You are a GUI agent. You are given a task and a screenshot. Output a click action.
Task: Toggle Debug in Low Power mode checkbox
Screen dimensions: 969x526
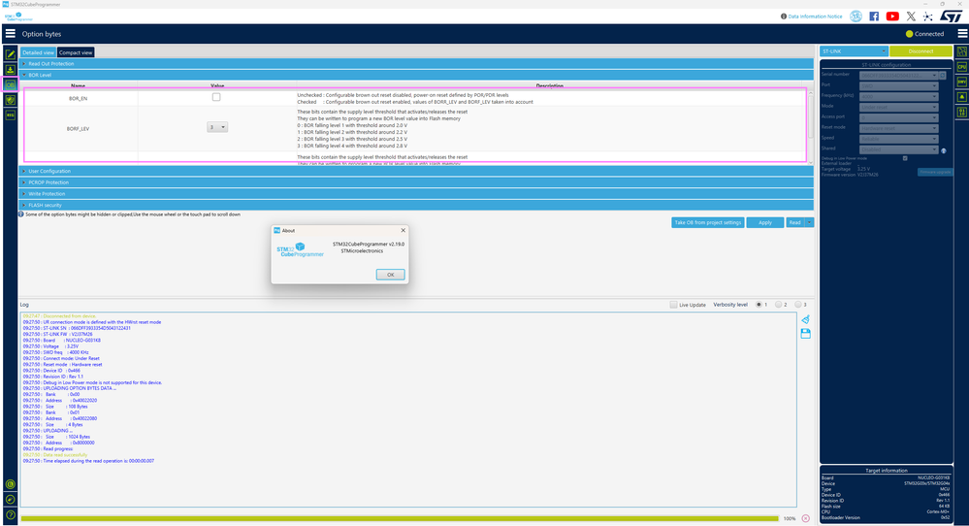[x=905, y=158]
